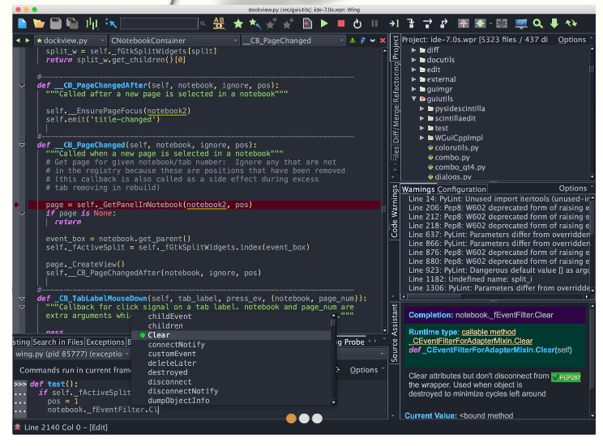Pause the debug process
The width and height of the screenshot is (603, 446).
[374, 23]
